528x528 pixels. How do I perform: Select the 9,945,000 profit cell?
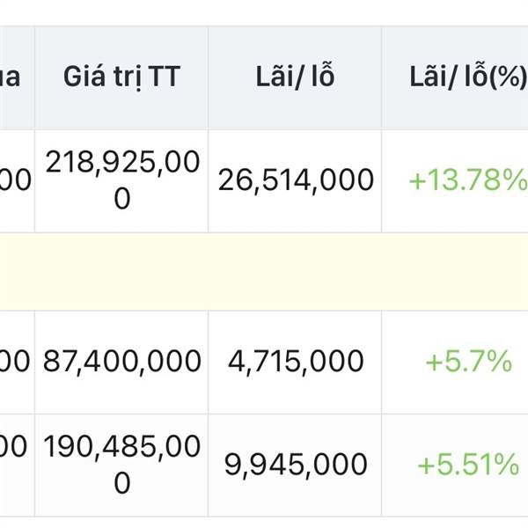point(295,465)
